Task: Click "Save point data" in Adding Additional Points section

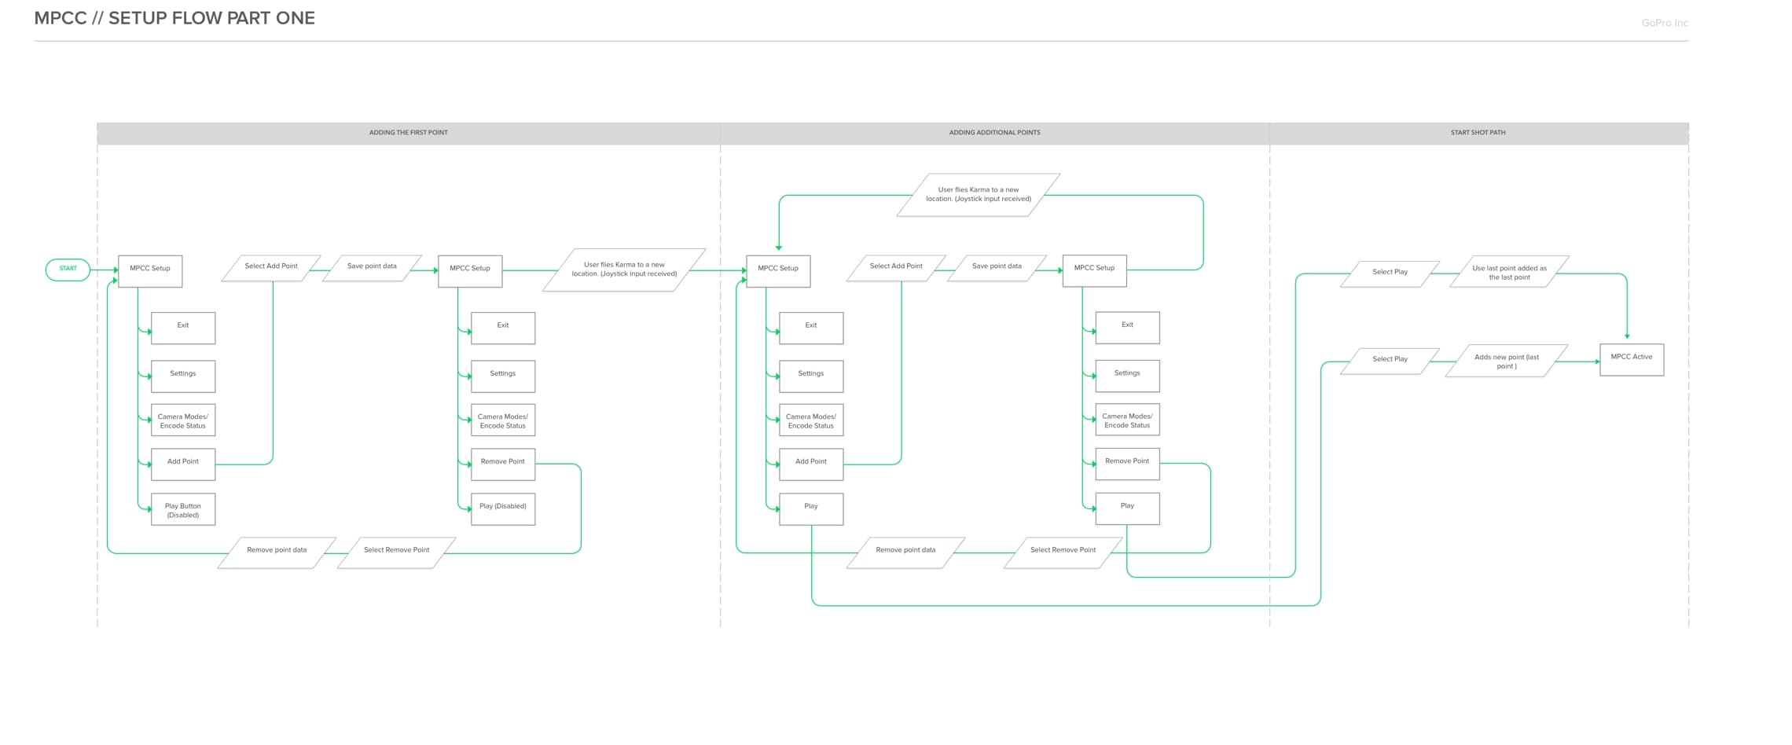Action: (x=997, y=268)
